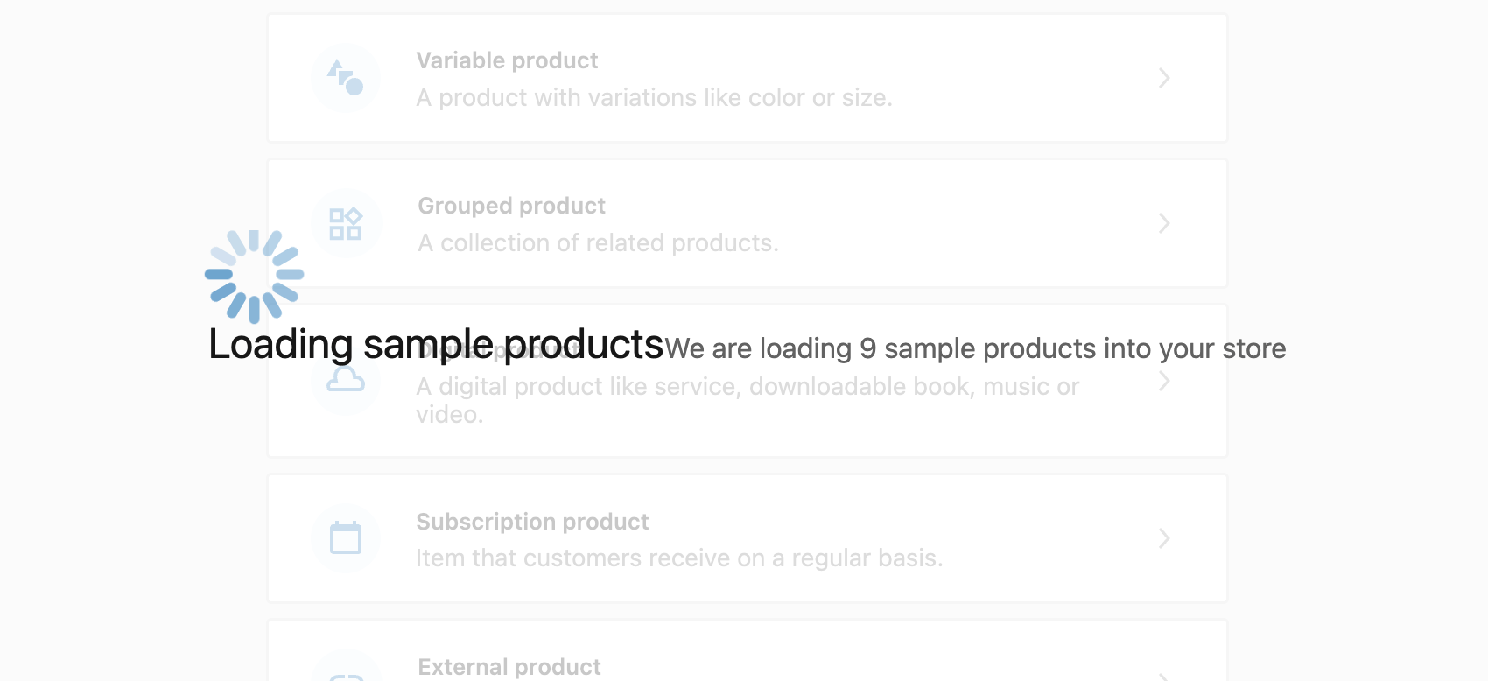Click the sample products loading message text

point(974,348)
